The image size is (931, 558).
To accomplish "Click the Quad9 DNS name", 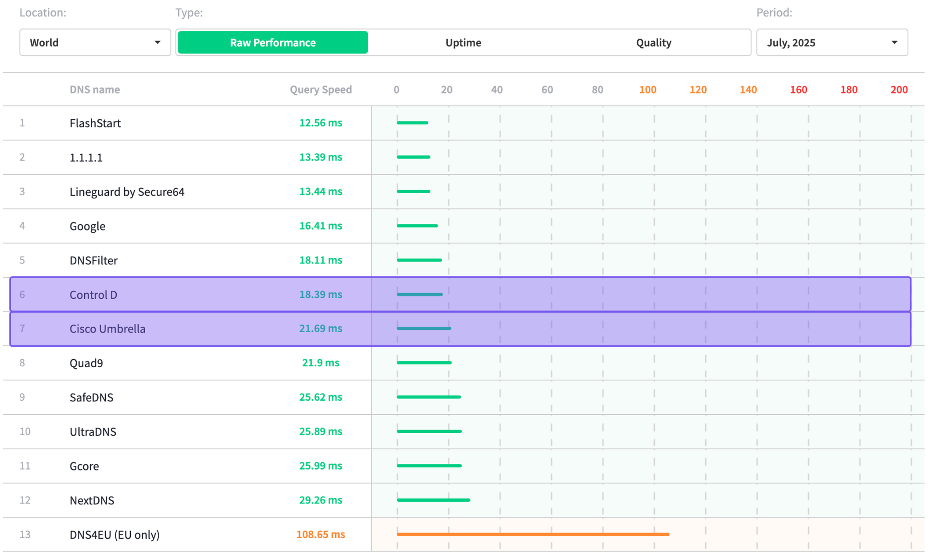I will coord(86,363).
